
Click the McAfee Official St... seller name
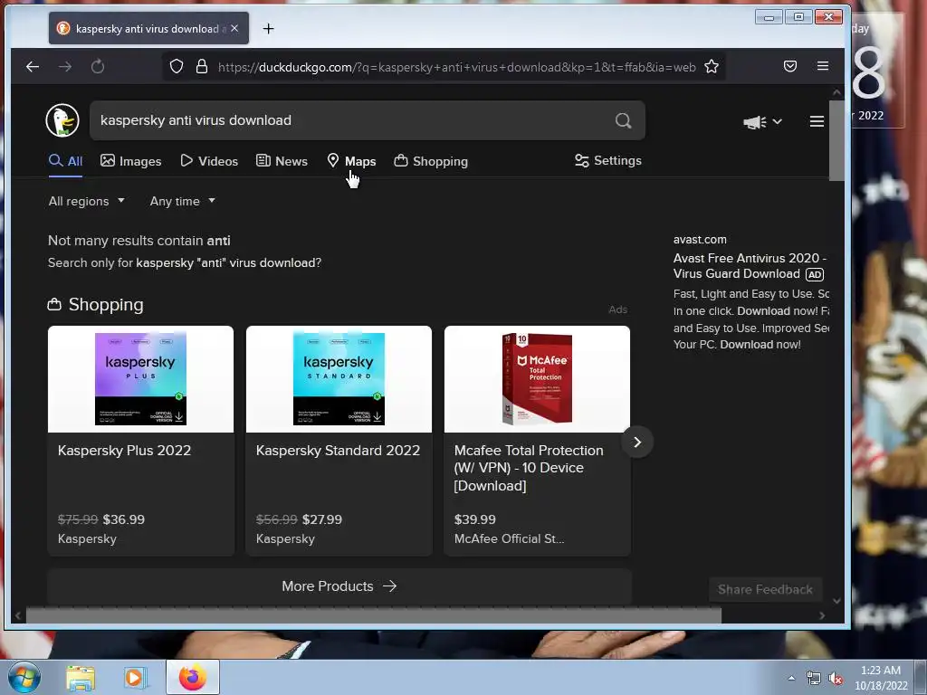coord(509,539)
